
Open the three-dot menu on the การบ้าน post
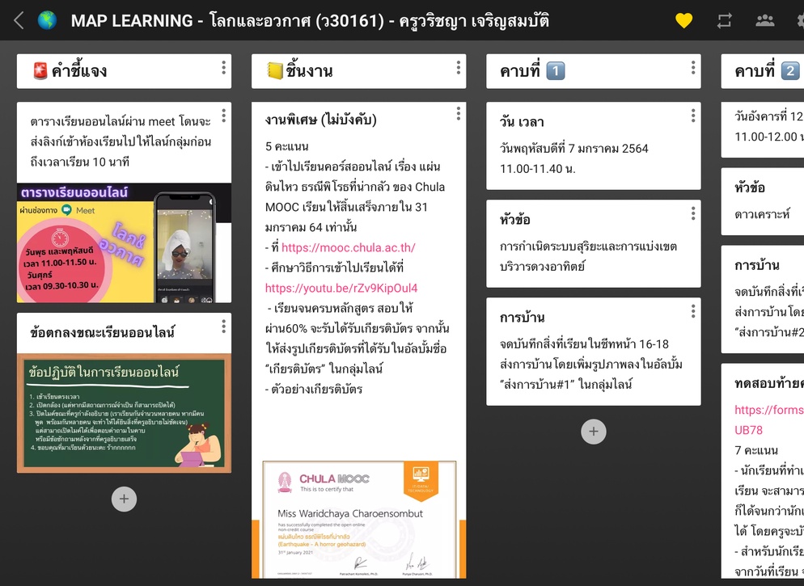(x=692, y=310)
